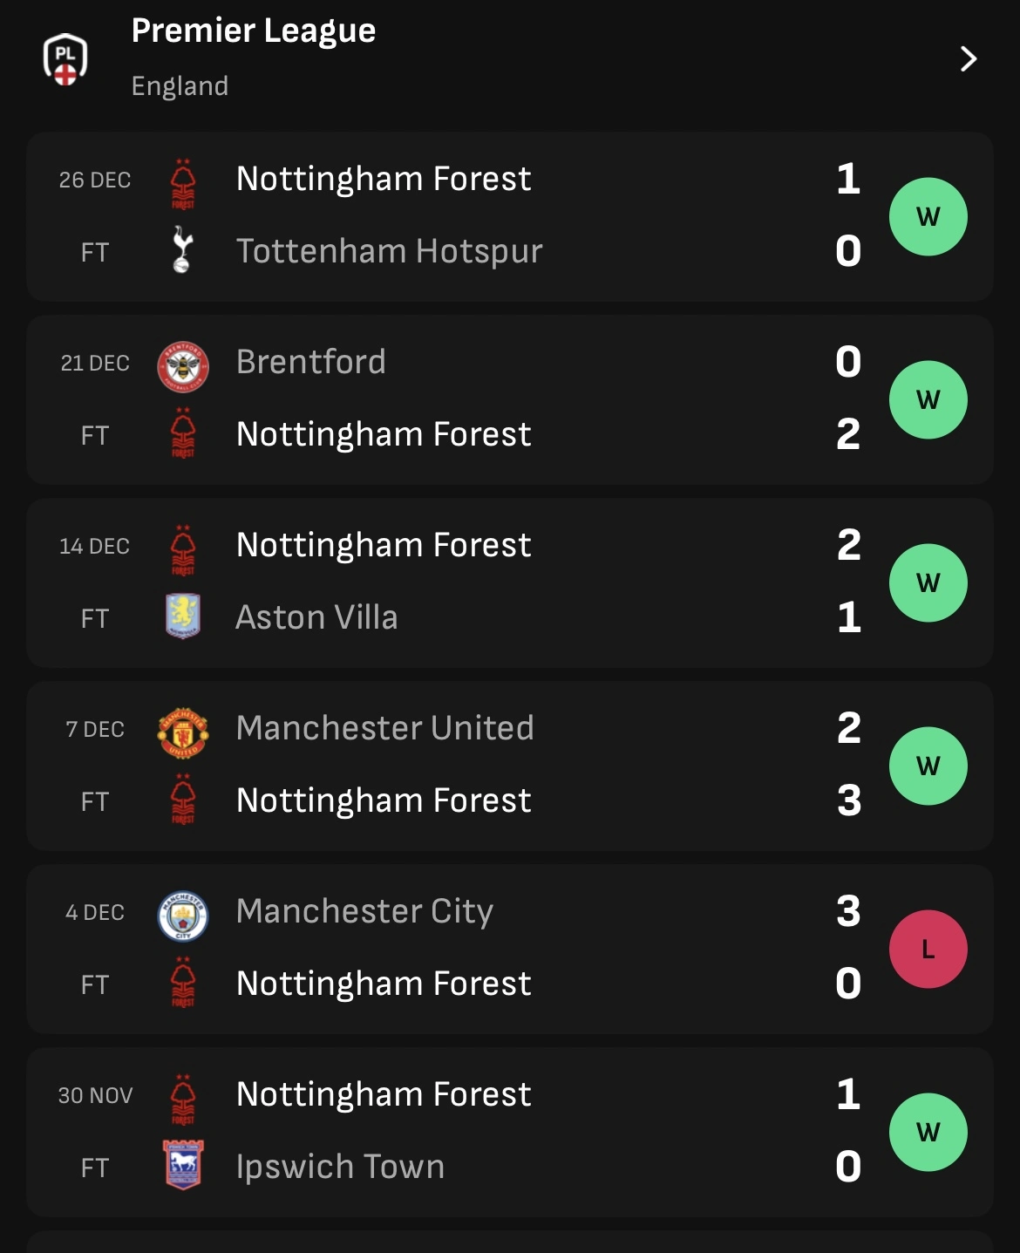Tap the Manchester City crest
This screenshot has width=1020, height=1253.
(182, 916)
